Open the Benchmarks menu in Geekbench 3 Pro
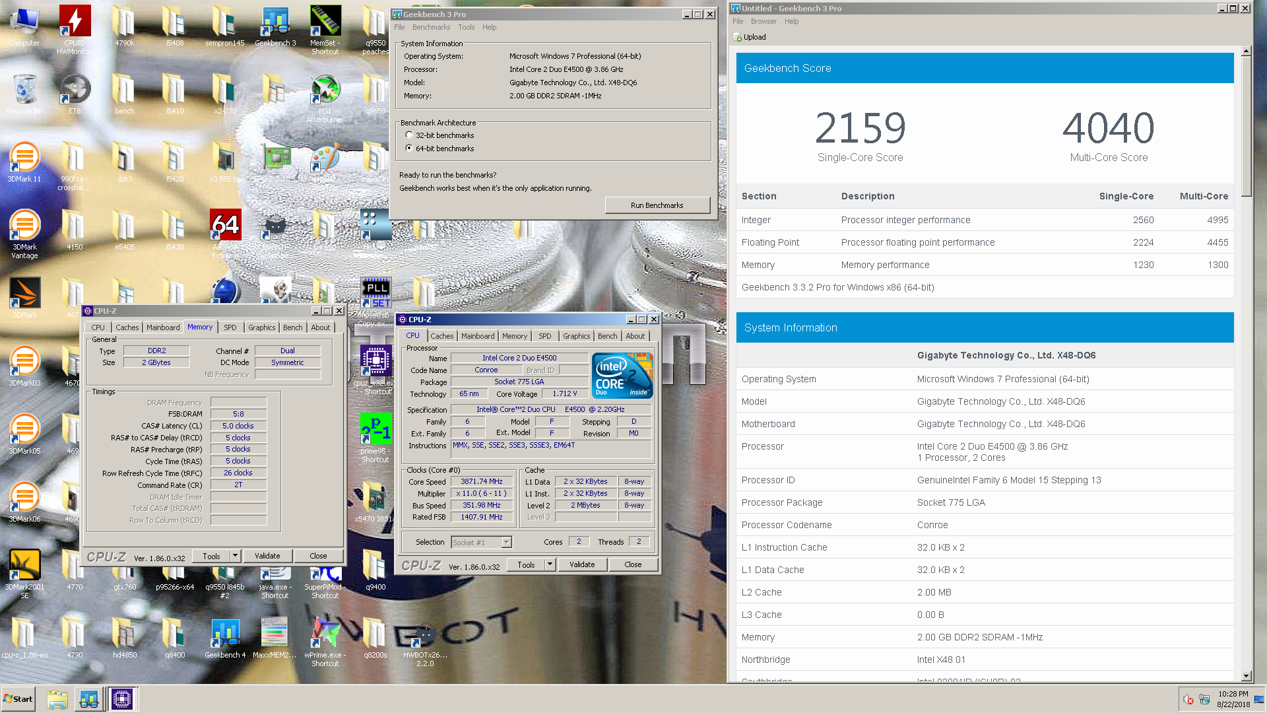The width and height of the screenshot is (1267, 713). point(431,27)
